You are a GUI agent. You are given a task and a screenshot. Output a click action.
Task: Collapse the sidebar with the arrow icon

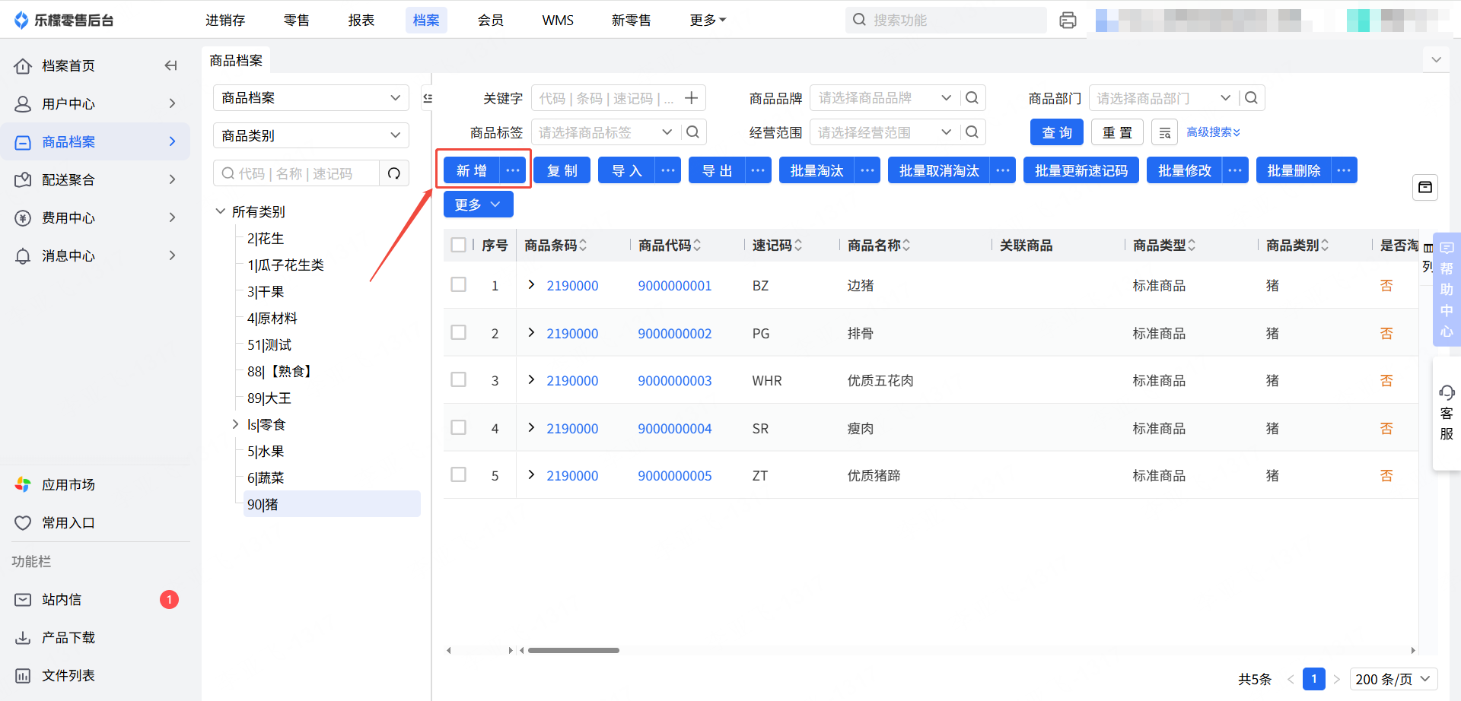click(x=170, y=66)
